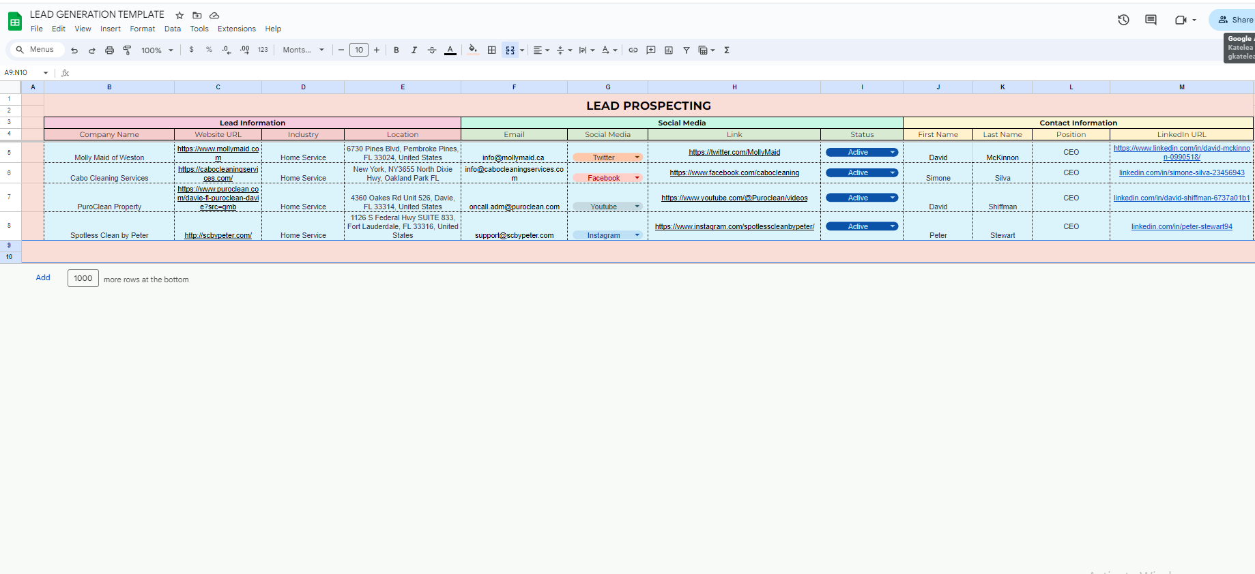Open the scbypeter.com website link
Screen dimensions: 1255x574
(x=218, y=236)
